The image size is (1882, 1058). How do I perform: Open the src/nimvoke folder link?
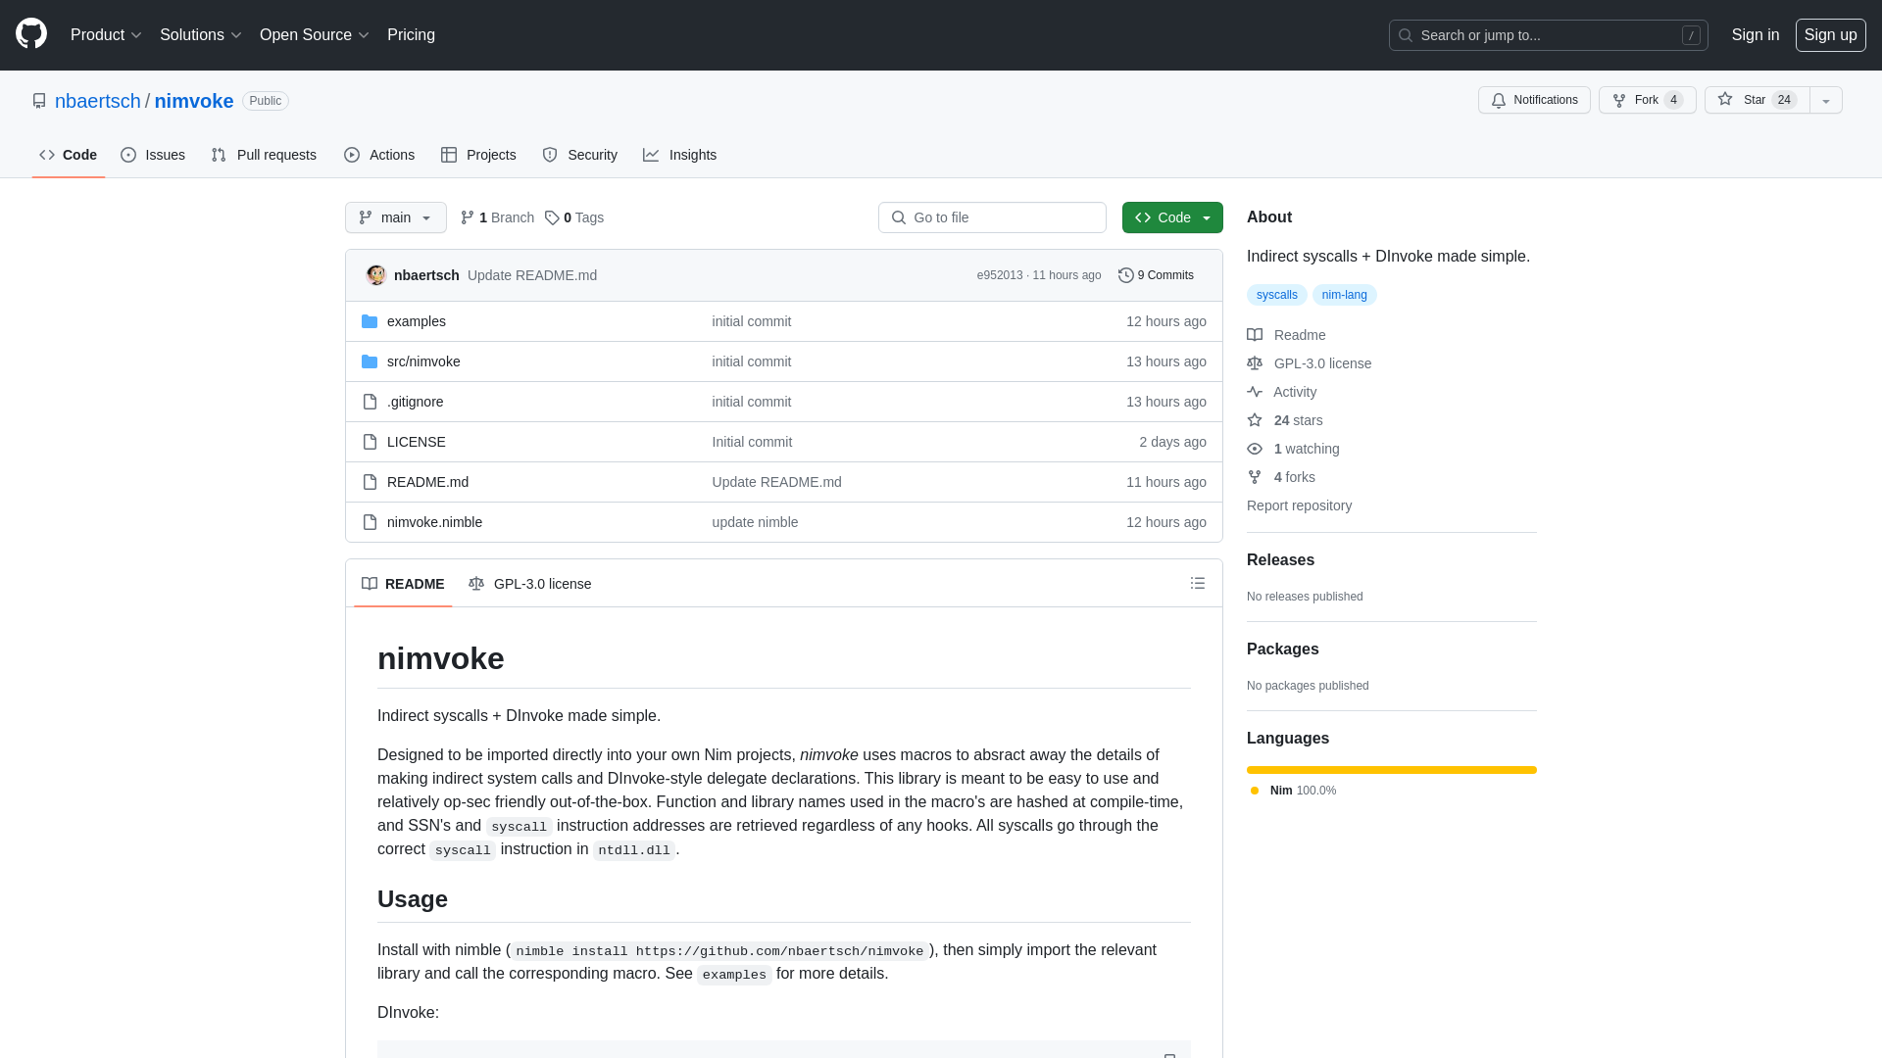point(423,361)
